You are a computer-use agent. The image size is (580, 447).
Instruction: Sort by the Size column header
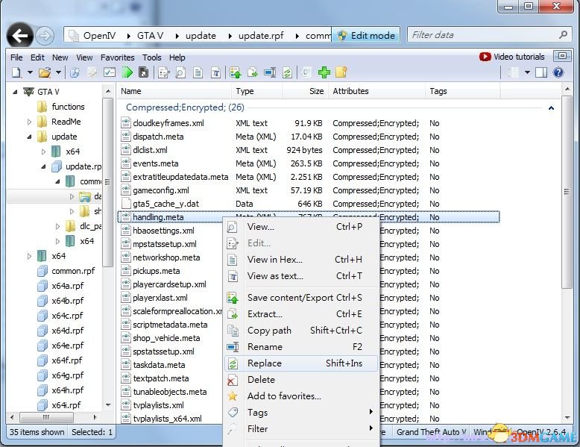tap(306, 91)
